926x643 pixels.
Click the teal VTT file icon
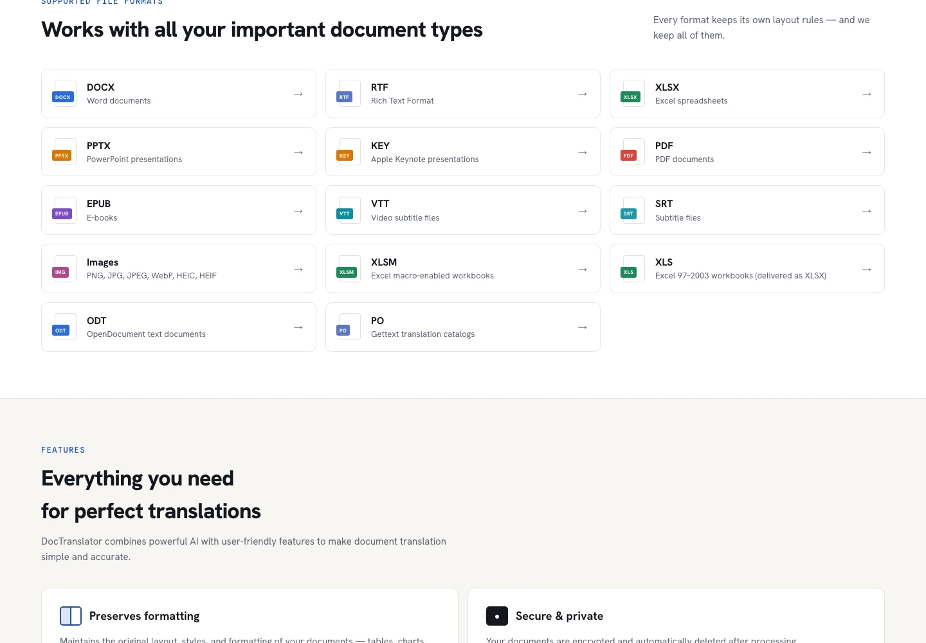coord(348,210)
